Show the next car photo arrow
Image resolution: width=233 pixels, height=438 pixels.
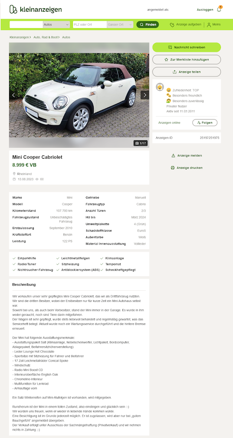[x=144, y=95]
